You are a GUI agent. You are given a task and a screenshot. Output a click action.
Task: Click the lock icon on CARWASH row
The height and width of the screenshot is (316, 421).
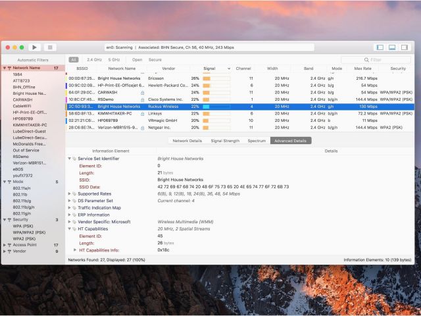pyautogui.click(x=143, y=92)
